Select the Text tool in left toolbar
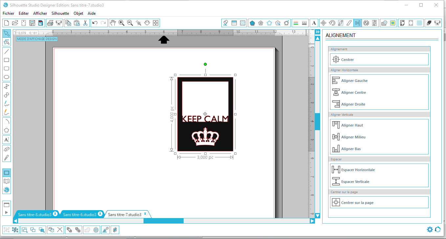446x239 pixels. pyautogui.click(x=6, y=140)
